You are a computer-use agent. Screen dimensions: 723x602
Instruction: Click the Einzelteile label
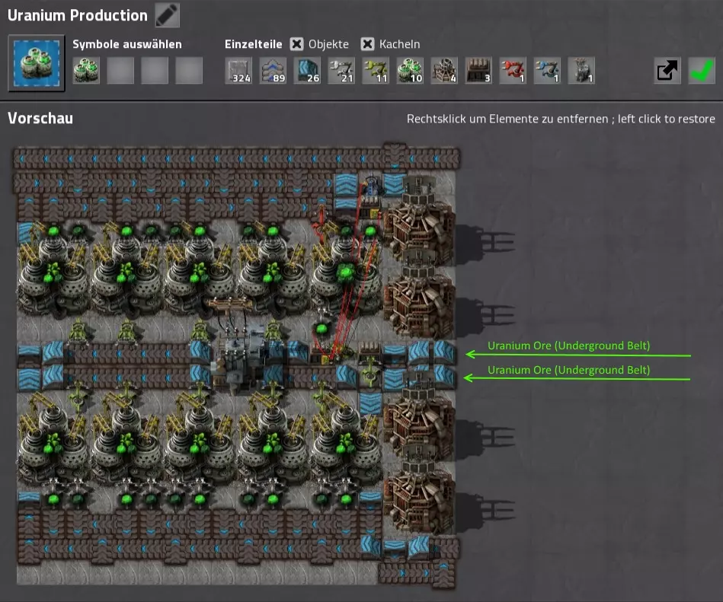click(253, 44)
